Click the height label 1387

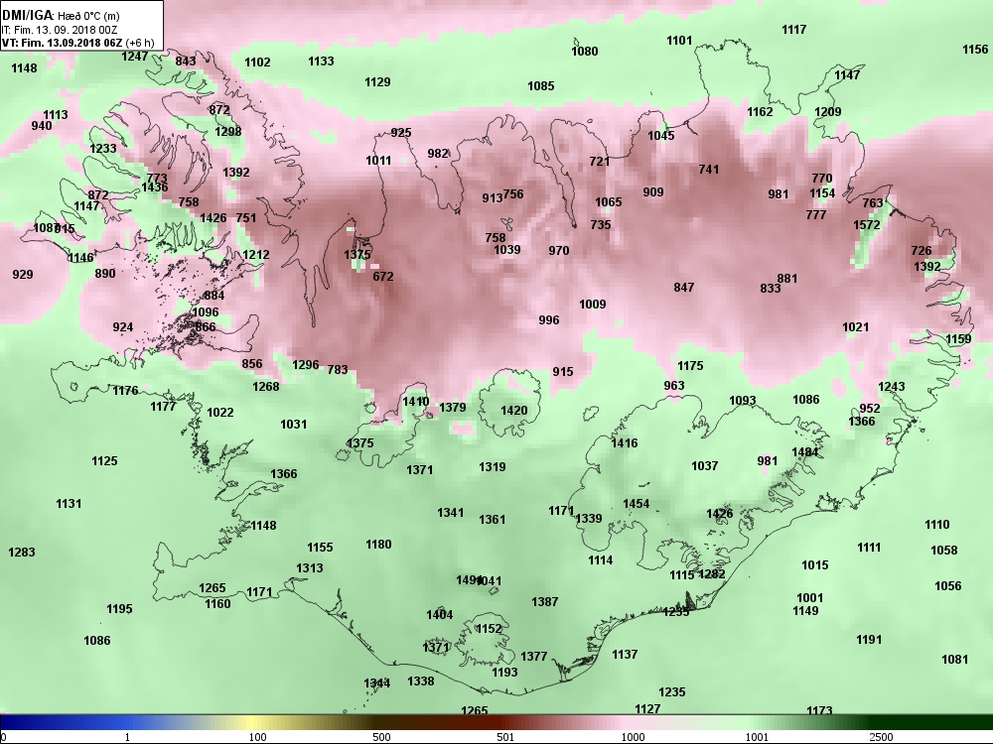544,602
